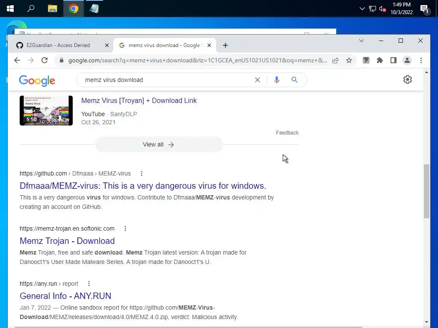Go forward in browser history
The image size is (438, 328).
pyautogui.click(x=31, y=60)
